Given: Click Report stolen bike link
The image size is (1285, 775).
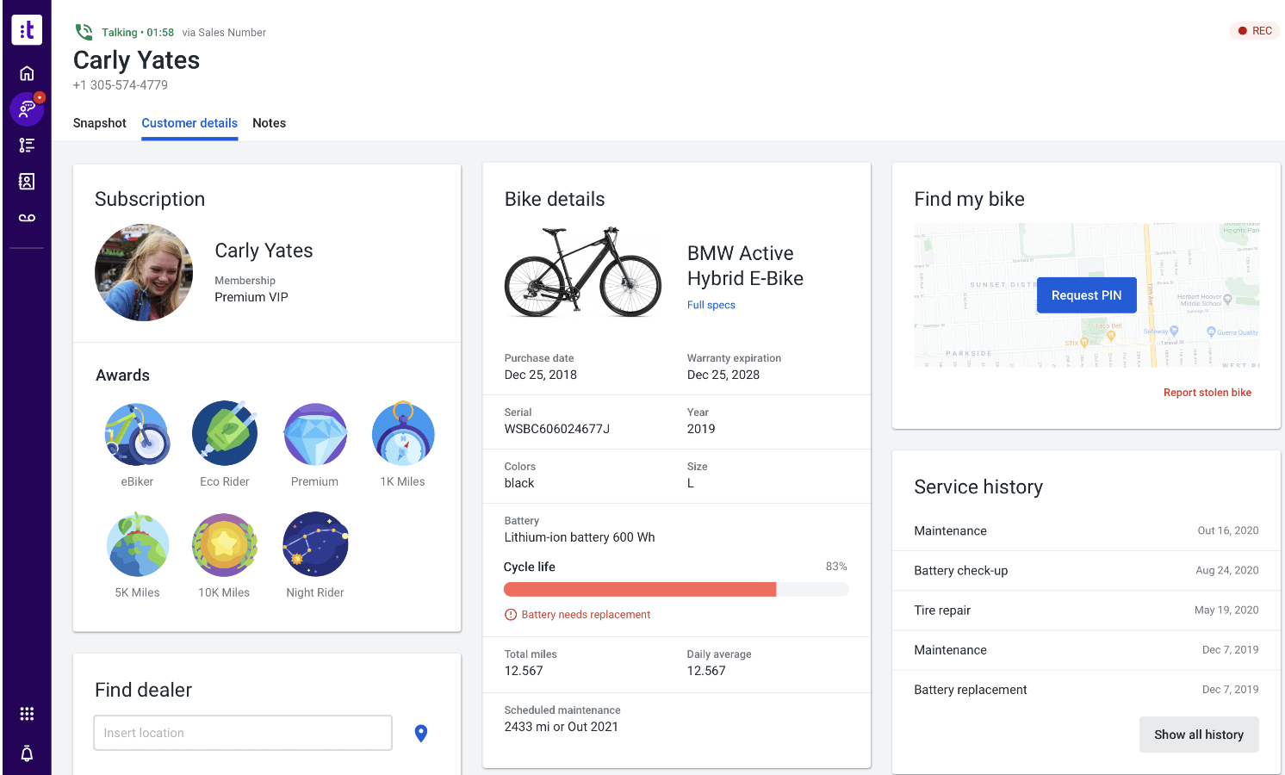Looking at the screenshot, I should [x=1207, y=393].
